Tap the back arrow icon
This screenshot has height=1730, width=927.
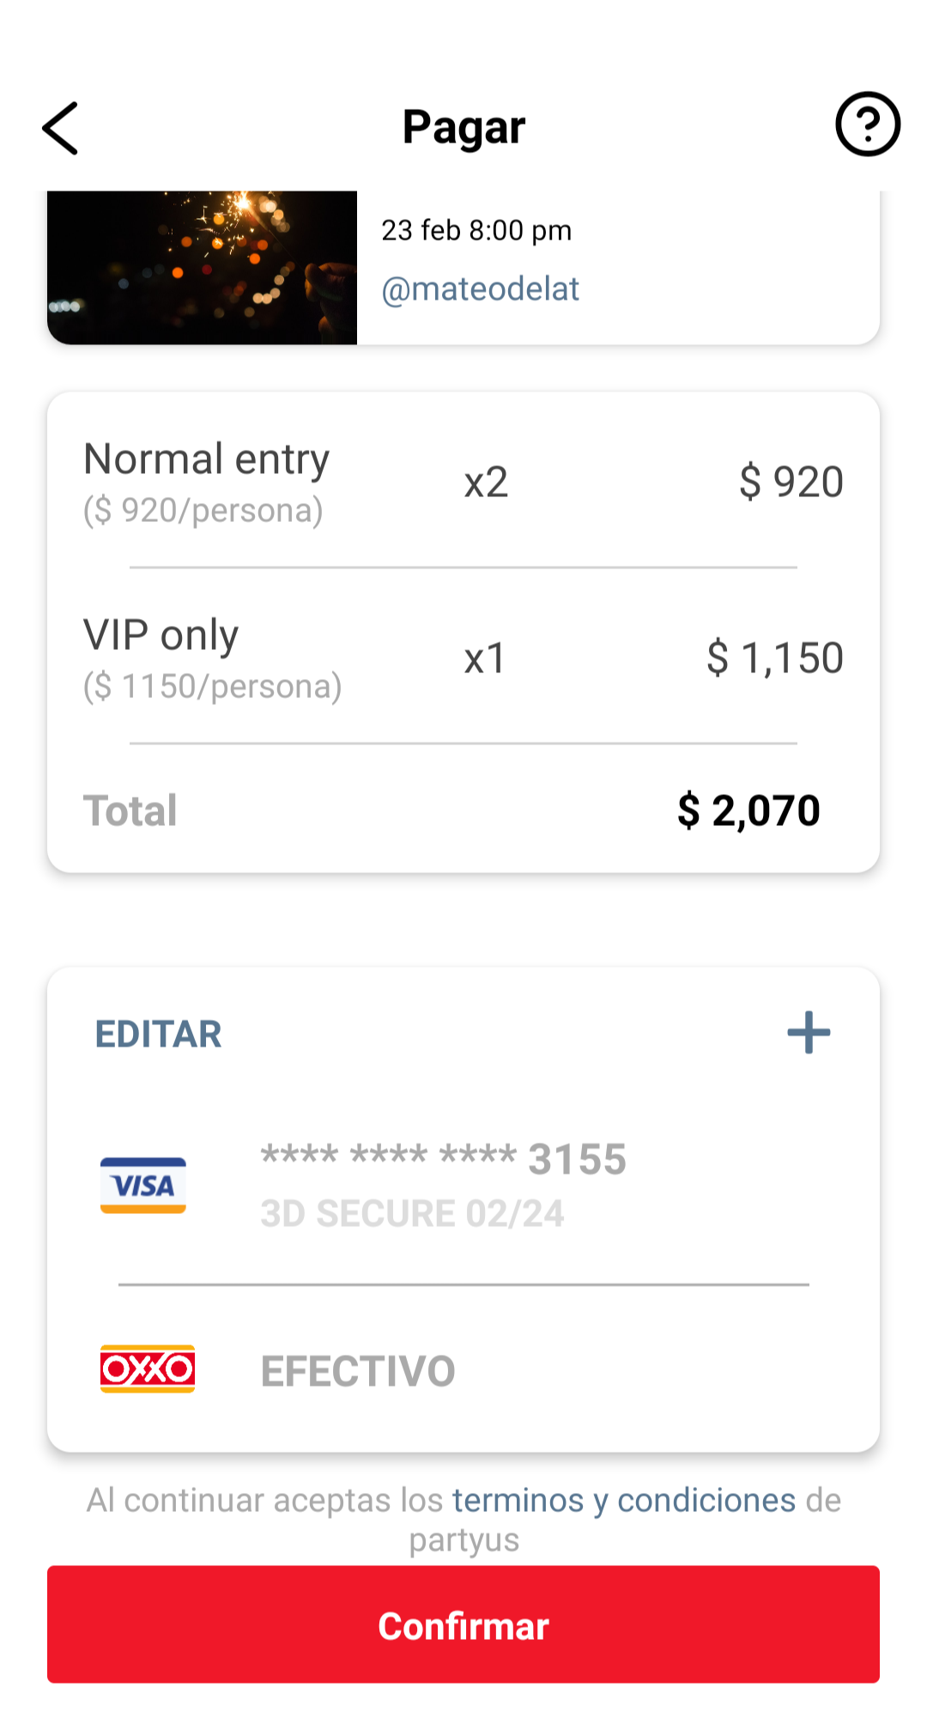(61, 129)
